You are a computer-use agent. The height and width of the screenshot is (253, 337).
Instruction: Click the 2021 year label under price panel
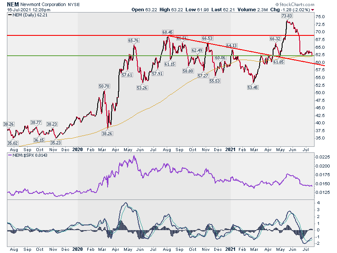point(230,149)
